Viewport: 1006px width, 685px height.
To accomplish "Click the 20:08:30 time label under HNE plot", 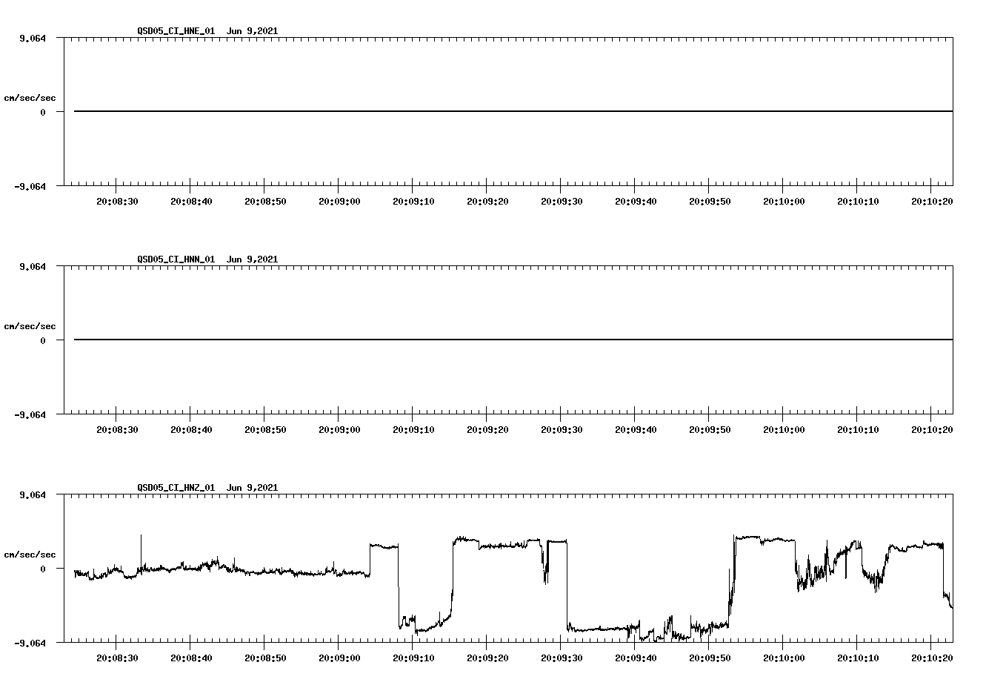I will (117, 202).
